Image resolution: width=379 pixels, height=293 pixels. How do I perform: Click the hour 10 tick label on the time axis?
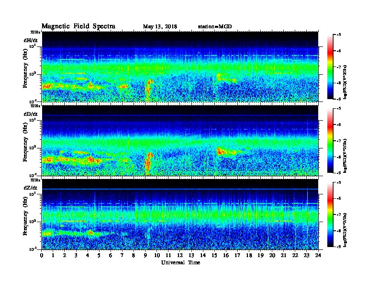157,255
